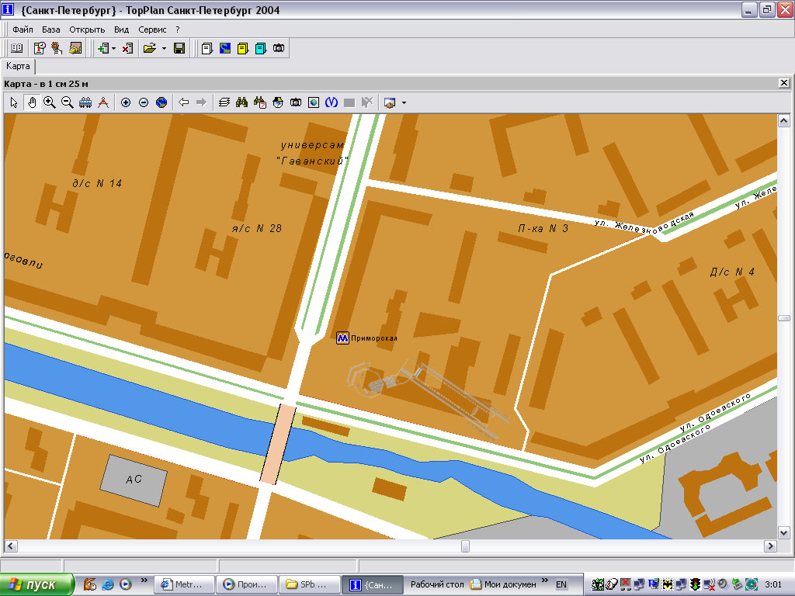Expand the open folder dropdown arrow

tap(164, 49)
